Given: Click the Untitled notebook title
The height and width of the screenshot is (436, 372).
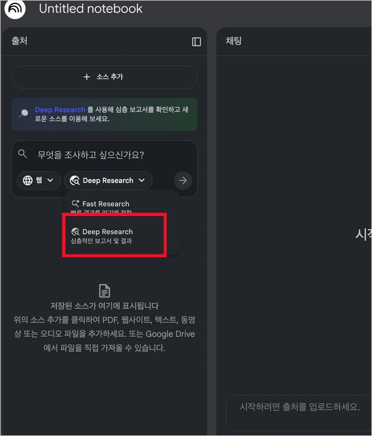Looking at the screenshot, I should [91, 8].
